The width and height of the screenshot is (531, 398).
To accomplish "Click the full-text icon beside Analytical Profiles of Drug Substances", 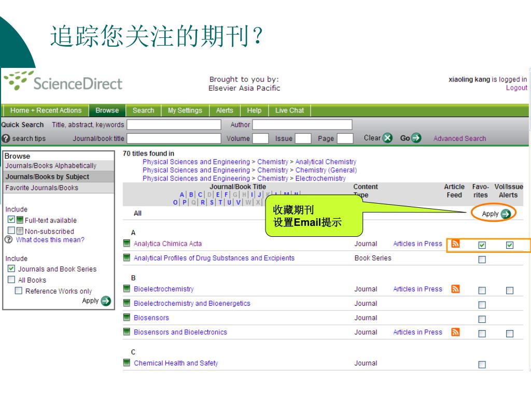I will point(127,258).
